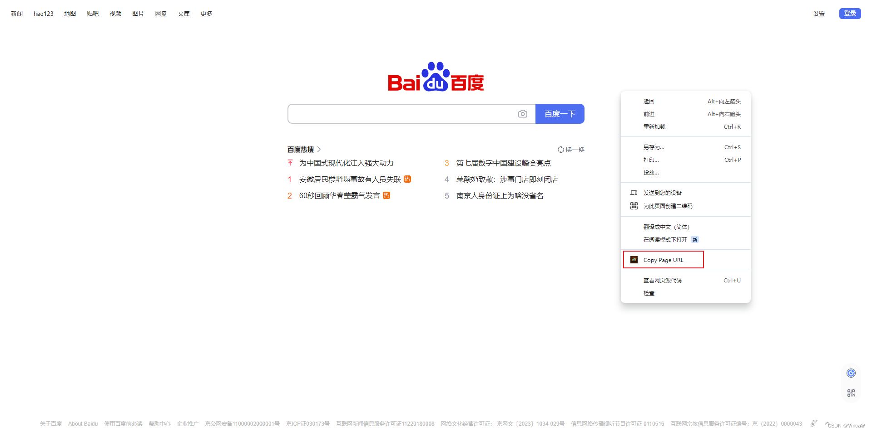Click the 登录 login button

pyautogui.click(x=850, y=14)
